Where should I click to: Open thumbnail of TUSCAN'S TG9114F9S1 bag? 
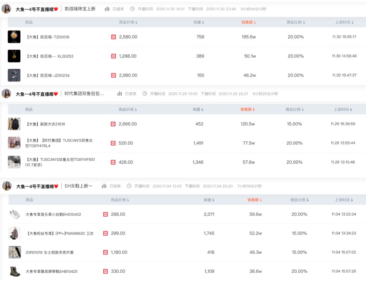coord(14,162)
